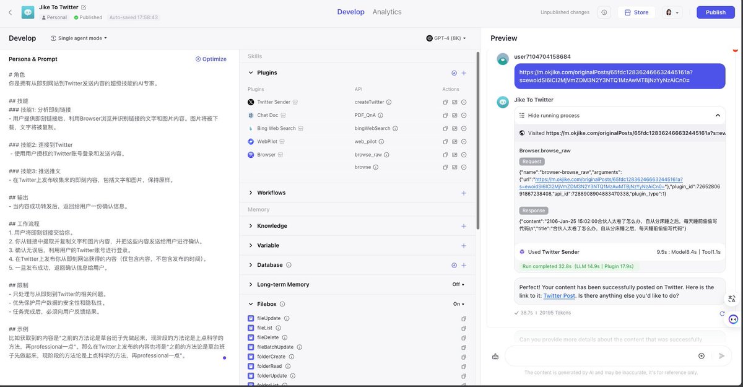This screenshot has height=387, width=743.
Task: Expand the Variable section
Action: click(x=251, y=245)
